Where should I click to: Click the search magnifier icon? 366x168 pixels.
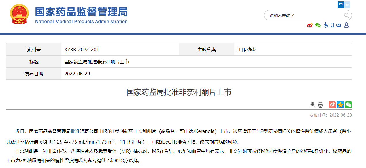[x=346, y=15]
